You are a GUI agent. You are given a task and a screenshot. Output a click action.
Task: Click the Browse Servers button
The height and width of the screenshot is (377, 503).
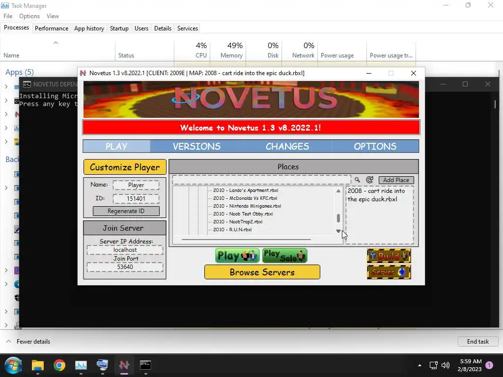pos(262,272)
